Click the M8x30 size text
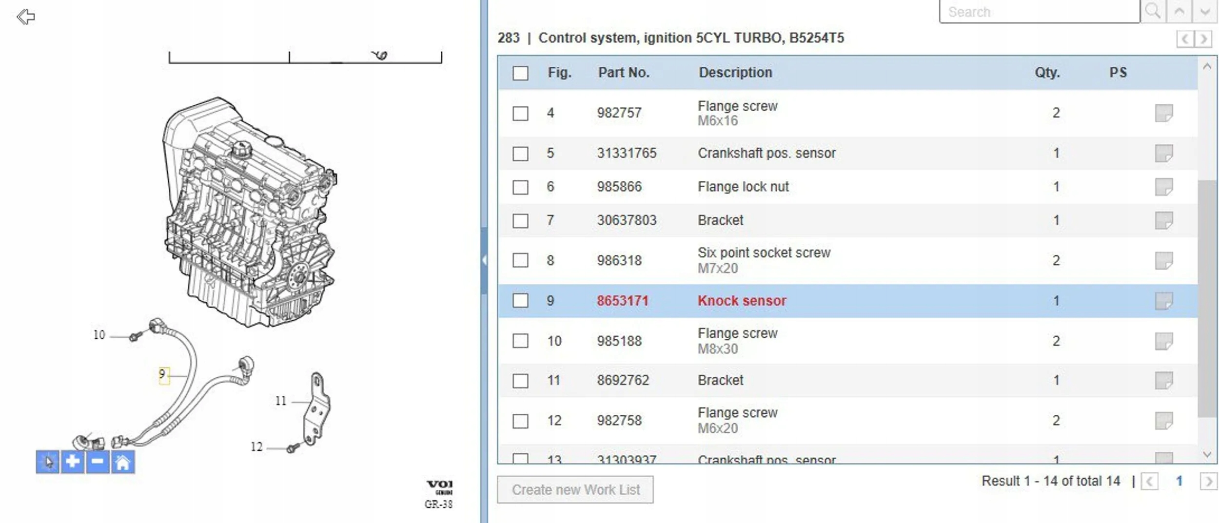This screenshot has height=523, width=1219. pos(718,349)
